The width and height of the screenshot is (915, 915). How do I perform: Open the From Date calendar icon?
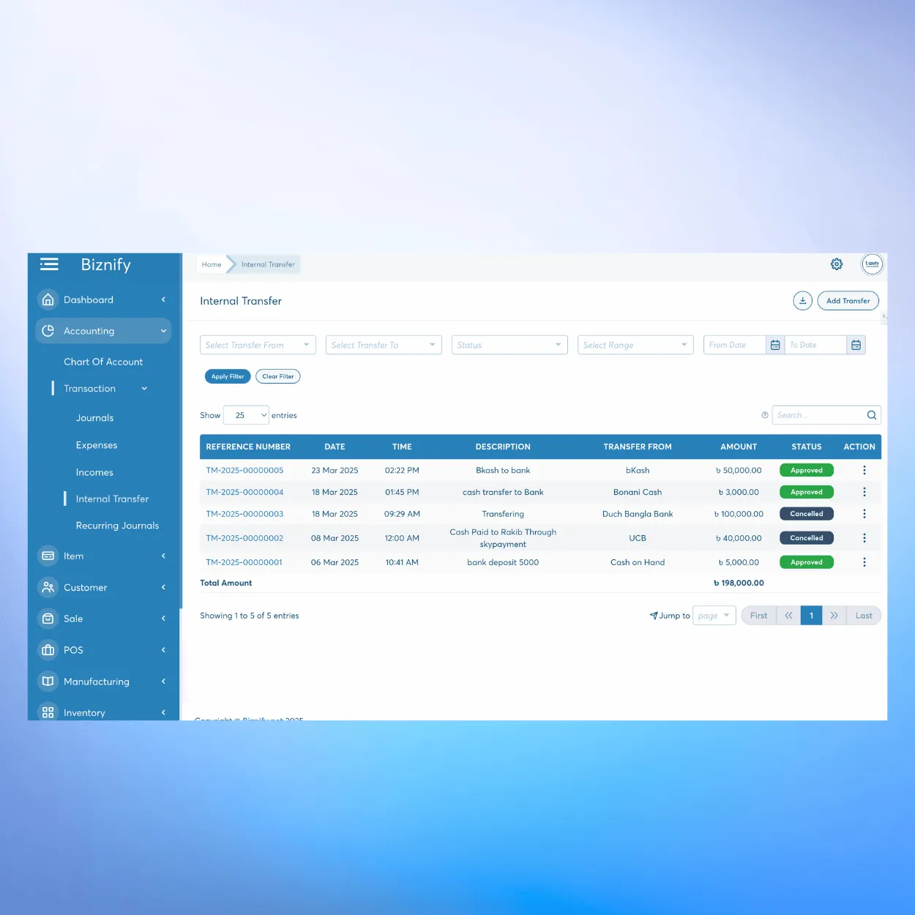pos(775,345)
